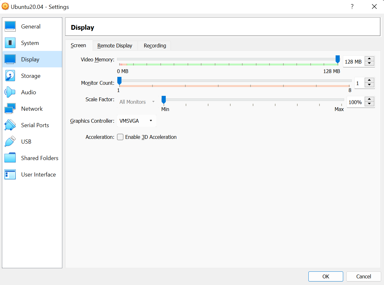This screenshot has width=384, height=285.
Task: Switch to the Screen tab
Action: (x=78, y=45)
